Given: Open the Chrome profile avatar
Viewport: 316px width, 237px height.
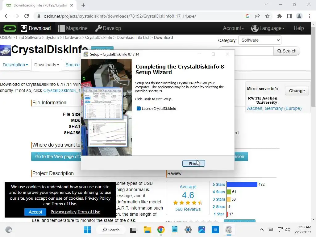Looking at the screenshot, I should (x=299, y=16).
